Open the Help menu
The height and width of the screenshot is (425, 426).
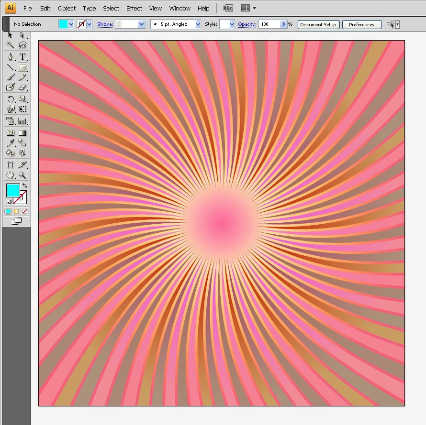[203, 9]
